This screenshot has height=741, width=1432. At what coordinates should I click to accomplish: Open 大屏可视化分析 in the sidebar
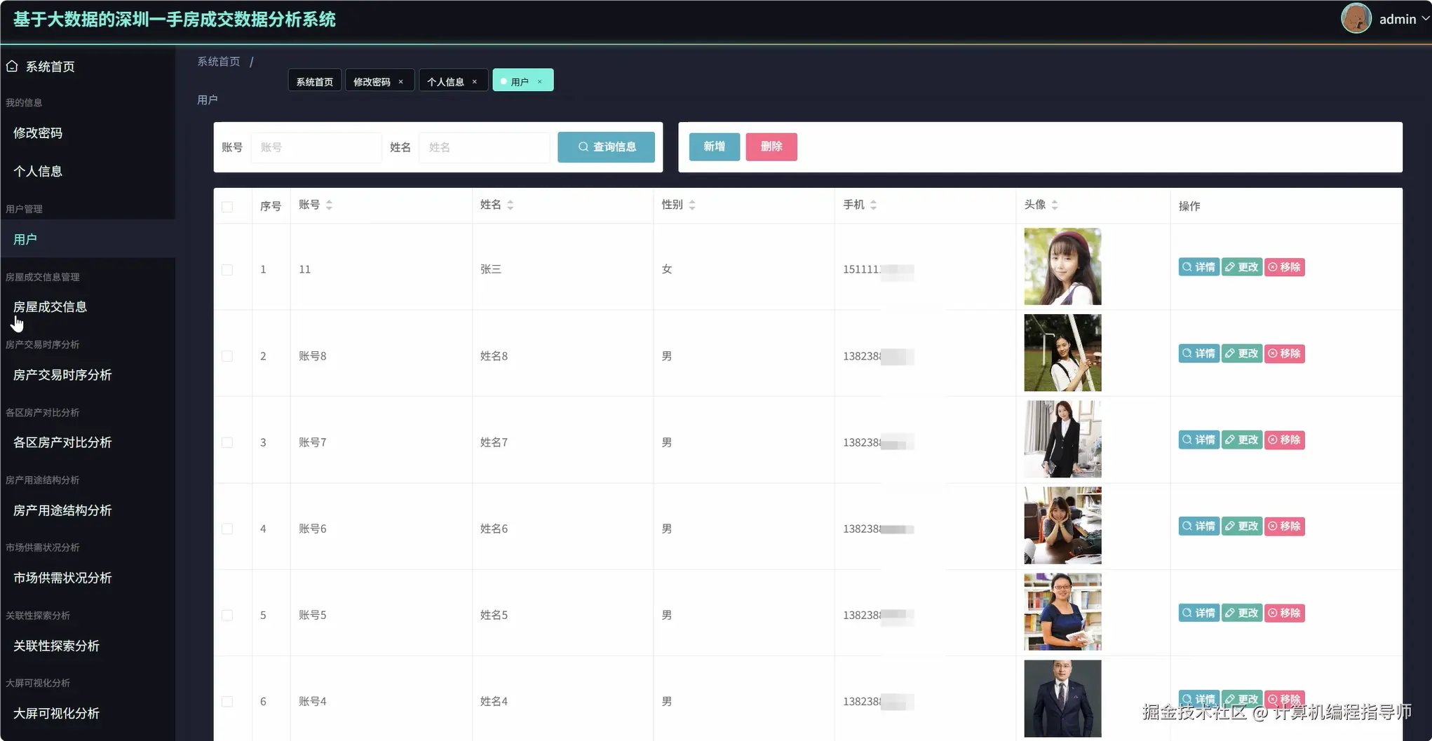point(56,713)
